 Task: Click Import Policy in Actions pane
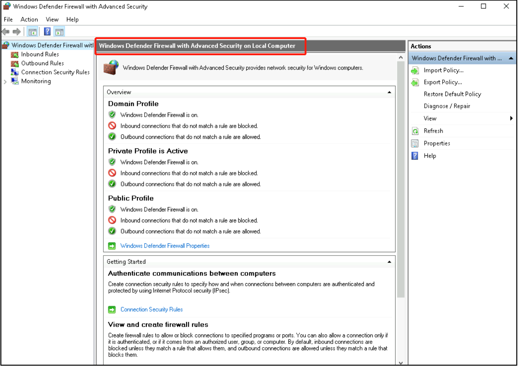click(443, 70)
